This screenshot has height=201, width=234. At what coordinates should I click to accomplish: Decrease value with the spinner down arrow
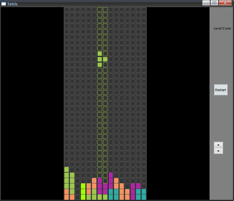(x=218, y=151)
